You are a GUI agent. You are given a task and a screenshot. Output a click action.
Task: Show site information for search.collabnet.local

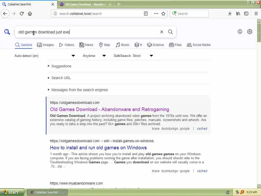[x=55, y=14]
